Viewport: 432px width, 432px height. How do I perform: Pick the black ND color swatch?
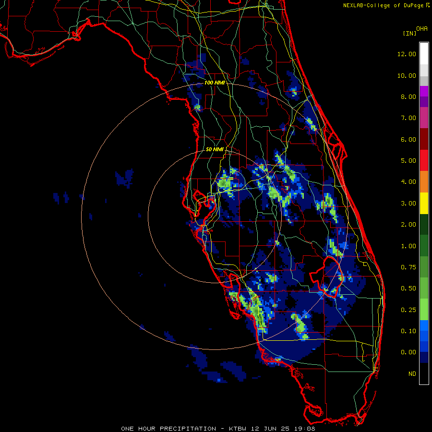click(424, 373)
